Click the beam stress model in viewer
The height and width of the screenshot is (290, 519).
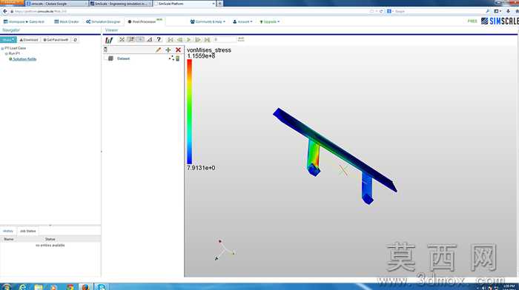pyautogui.click(x=335, y=155)
